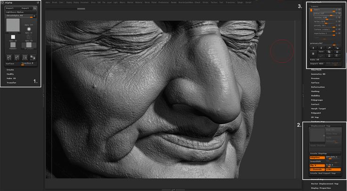347x191 pixels.
Task: Toggle SmoothUV in Displacement Map
Action: [x=317, y=161]
